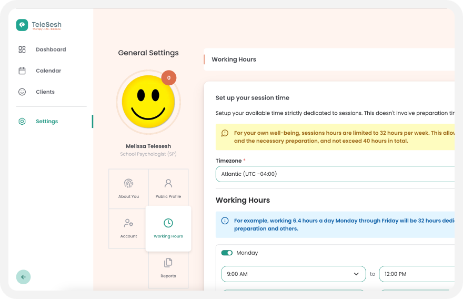Click the Clients smiley face icon
The width and height of the screenshot is (463, 299).
(22, 92)
